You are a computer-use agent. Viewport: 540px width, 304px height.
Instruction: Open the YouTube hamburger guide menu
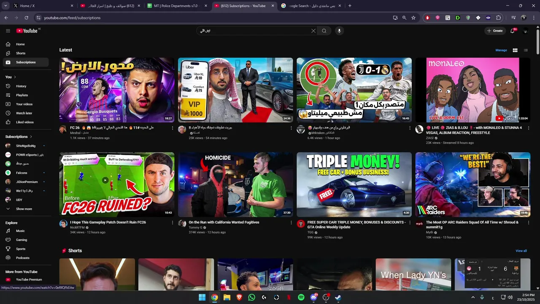coord(8,31)
